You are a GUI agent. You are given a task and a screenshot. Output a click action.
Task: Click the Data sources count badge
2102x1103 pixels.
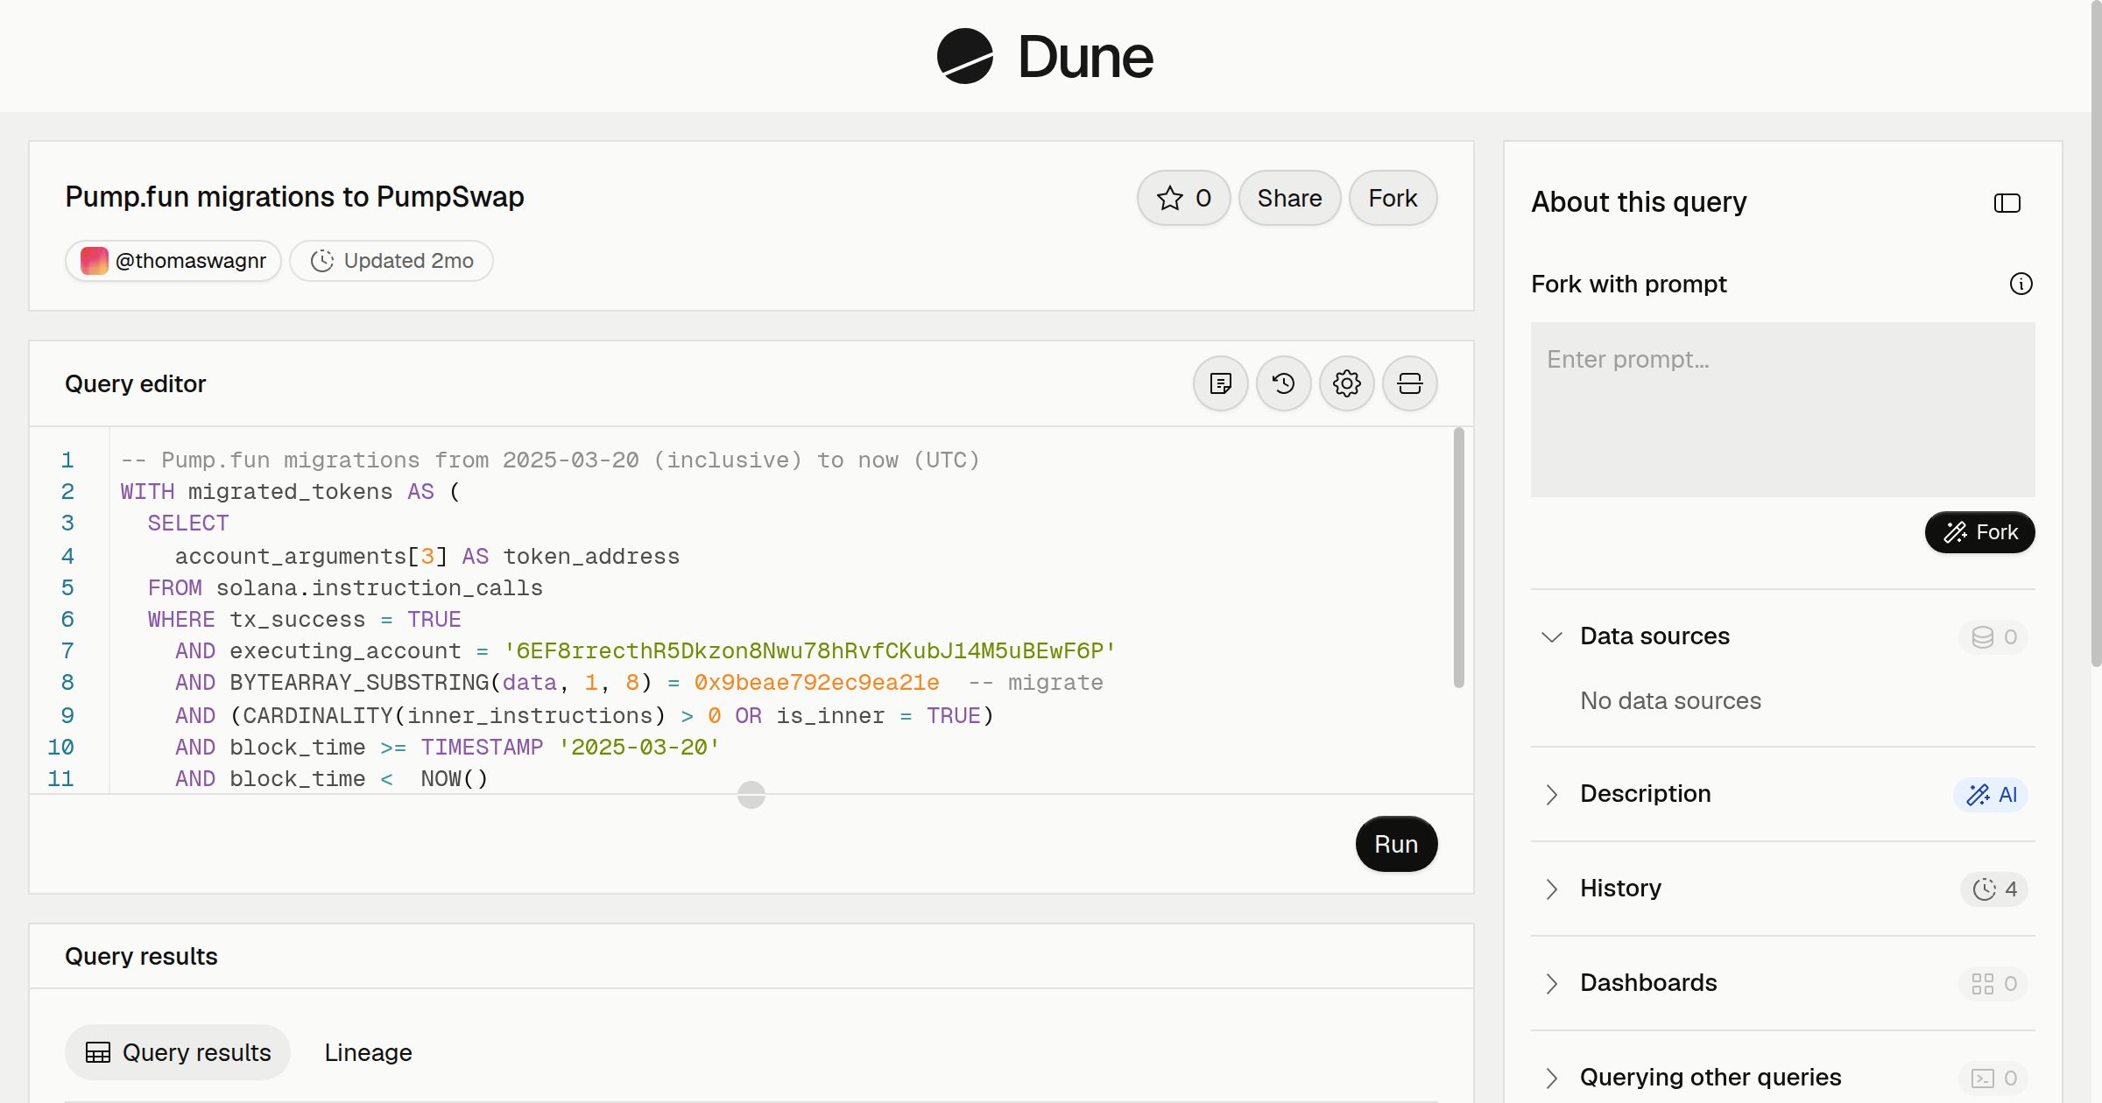click(x=1993, y=636)
